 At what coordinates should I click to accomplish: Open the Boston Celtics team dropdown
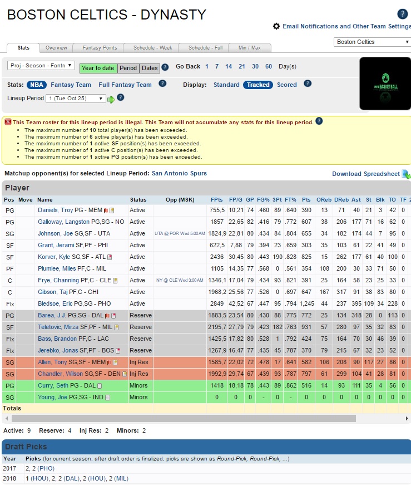(x=373, y=42)
